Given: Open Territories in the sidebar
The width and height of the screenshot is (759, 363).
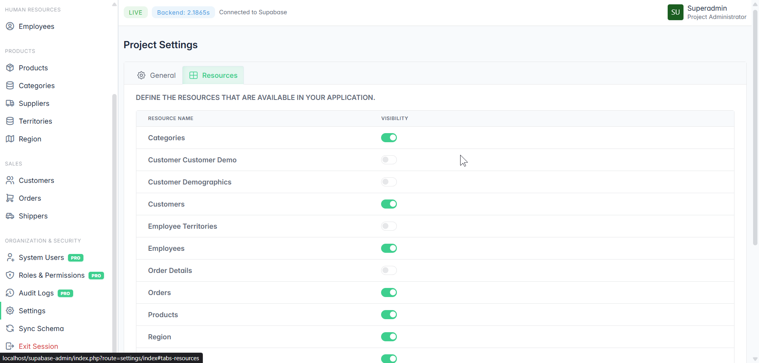Looking at the screenshot, I should [35, 121].
